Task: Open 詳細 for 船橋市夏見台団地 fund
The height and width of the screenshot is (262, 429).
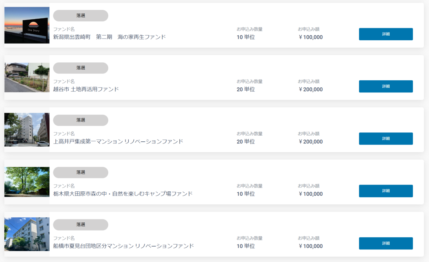Action: pos(386,243)
